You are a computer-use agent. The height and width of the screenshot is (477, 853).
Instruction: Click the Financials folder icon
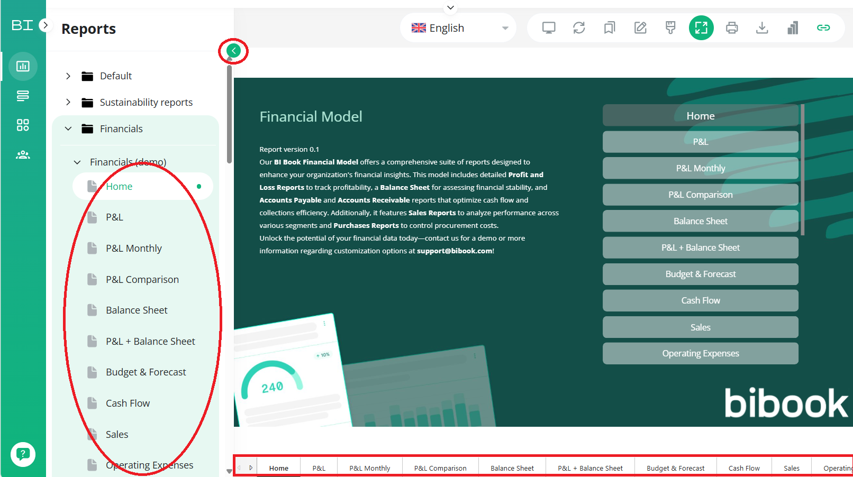[87, 129]
